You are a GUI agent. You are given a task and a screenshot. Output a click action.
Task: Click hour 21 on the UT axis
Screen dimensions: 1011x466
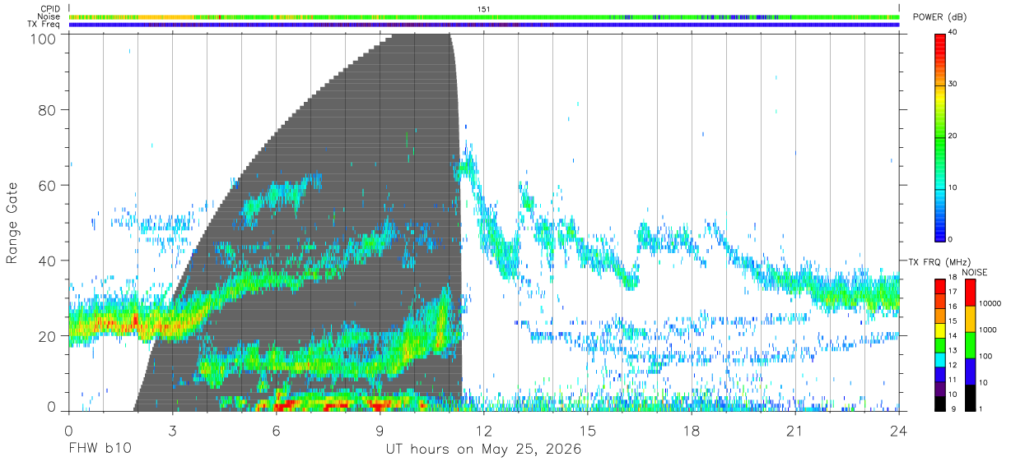pos(795,431)
